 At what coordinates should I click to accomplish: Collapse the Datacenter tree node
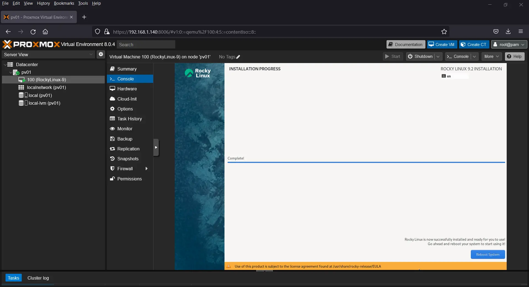(x=5, y=64)
